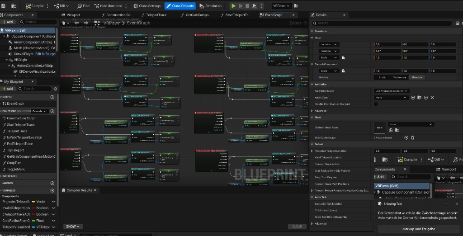Toggle visibility eye of GrabRadiusFromGrip Float variable
This screenshot has height=236, width=463.
(53, 221)
